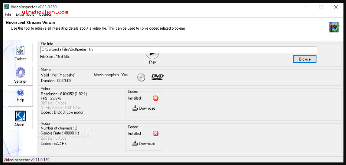
Task: Click 'Resolution : 640x352 (1.82:1)' text
Action: point(64,94)
